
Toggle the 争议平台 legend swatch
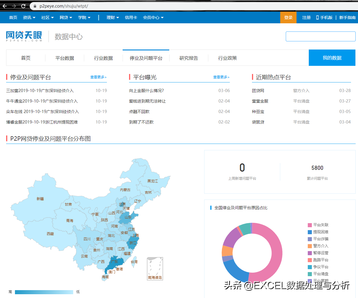click(x=310, y=267)
